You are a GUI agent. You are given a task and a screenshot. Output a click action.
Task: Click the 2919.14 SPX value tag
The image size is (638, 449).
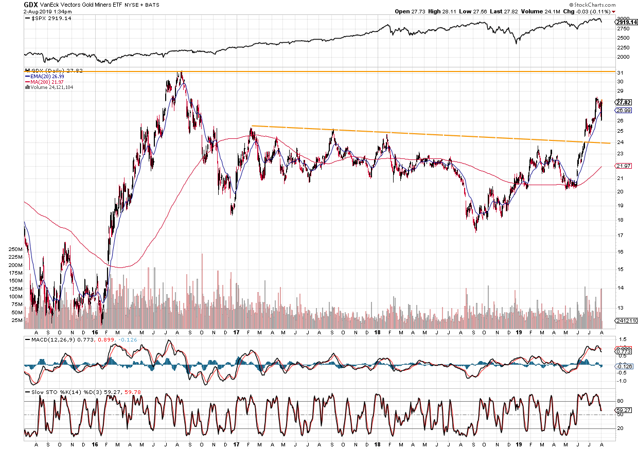tap(627, 23)
